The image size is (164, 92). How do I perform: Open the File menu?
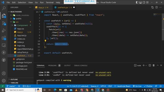click(8, 2)
